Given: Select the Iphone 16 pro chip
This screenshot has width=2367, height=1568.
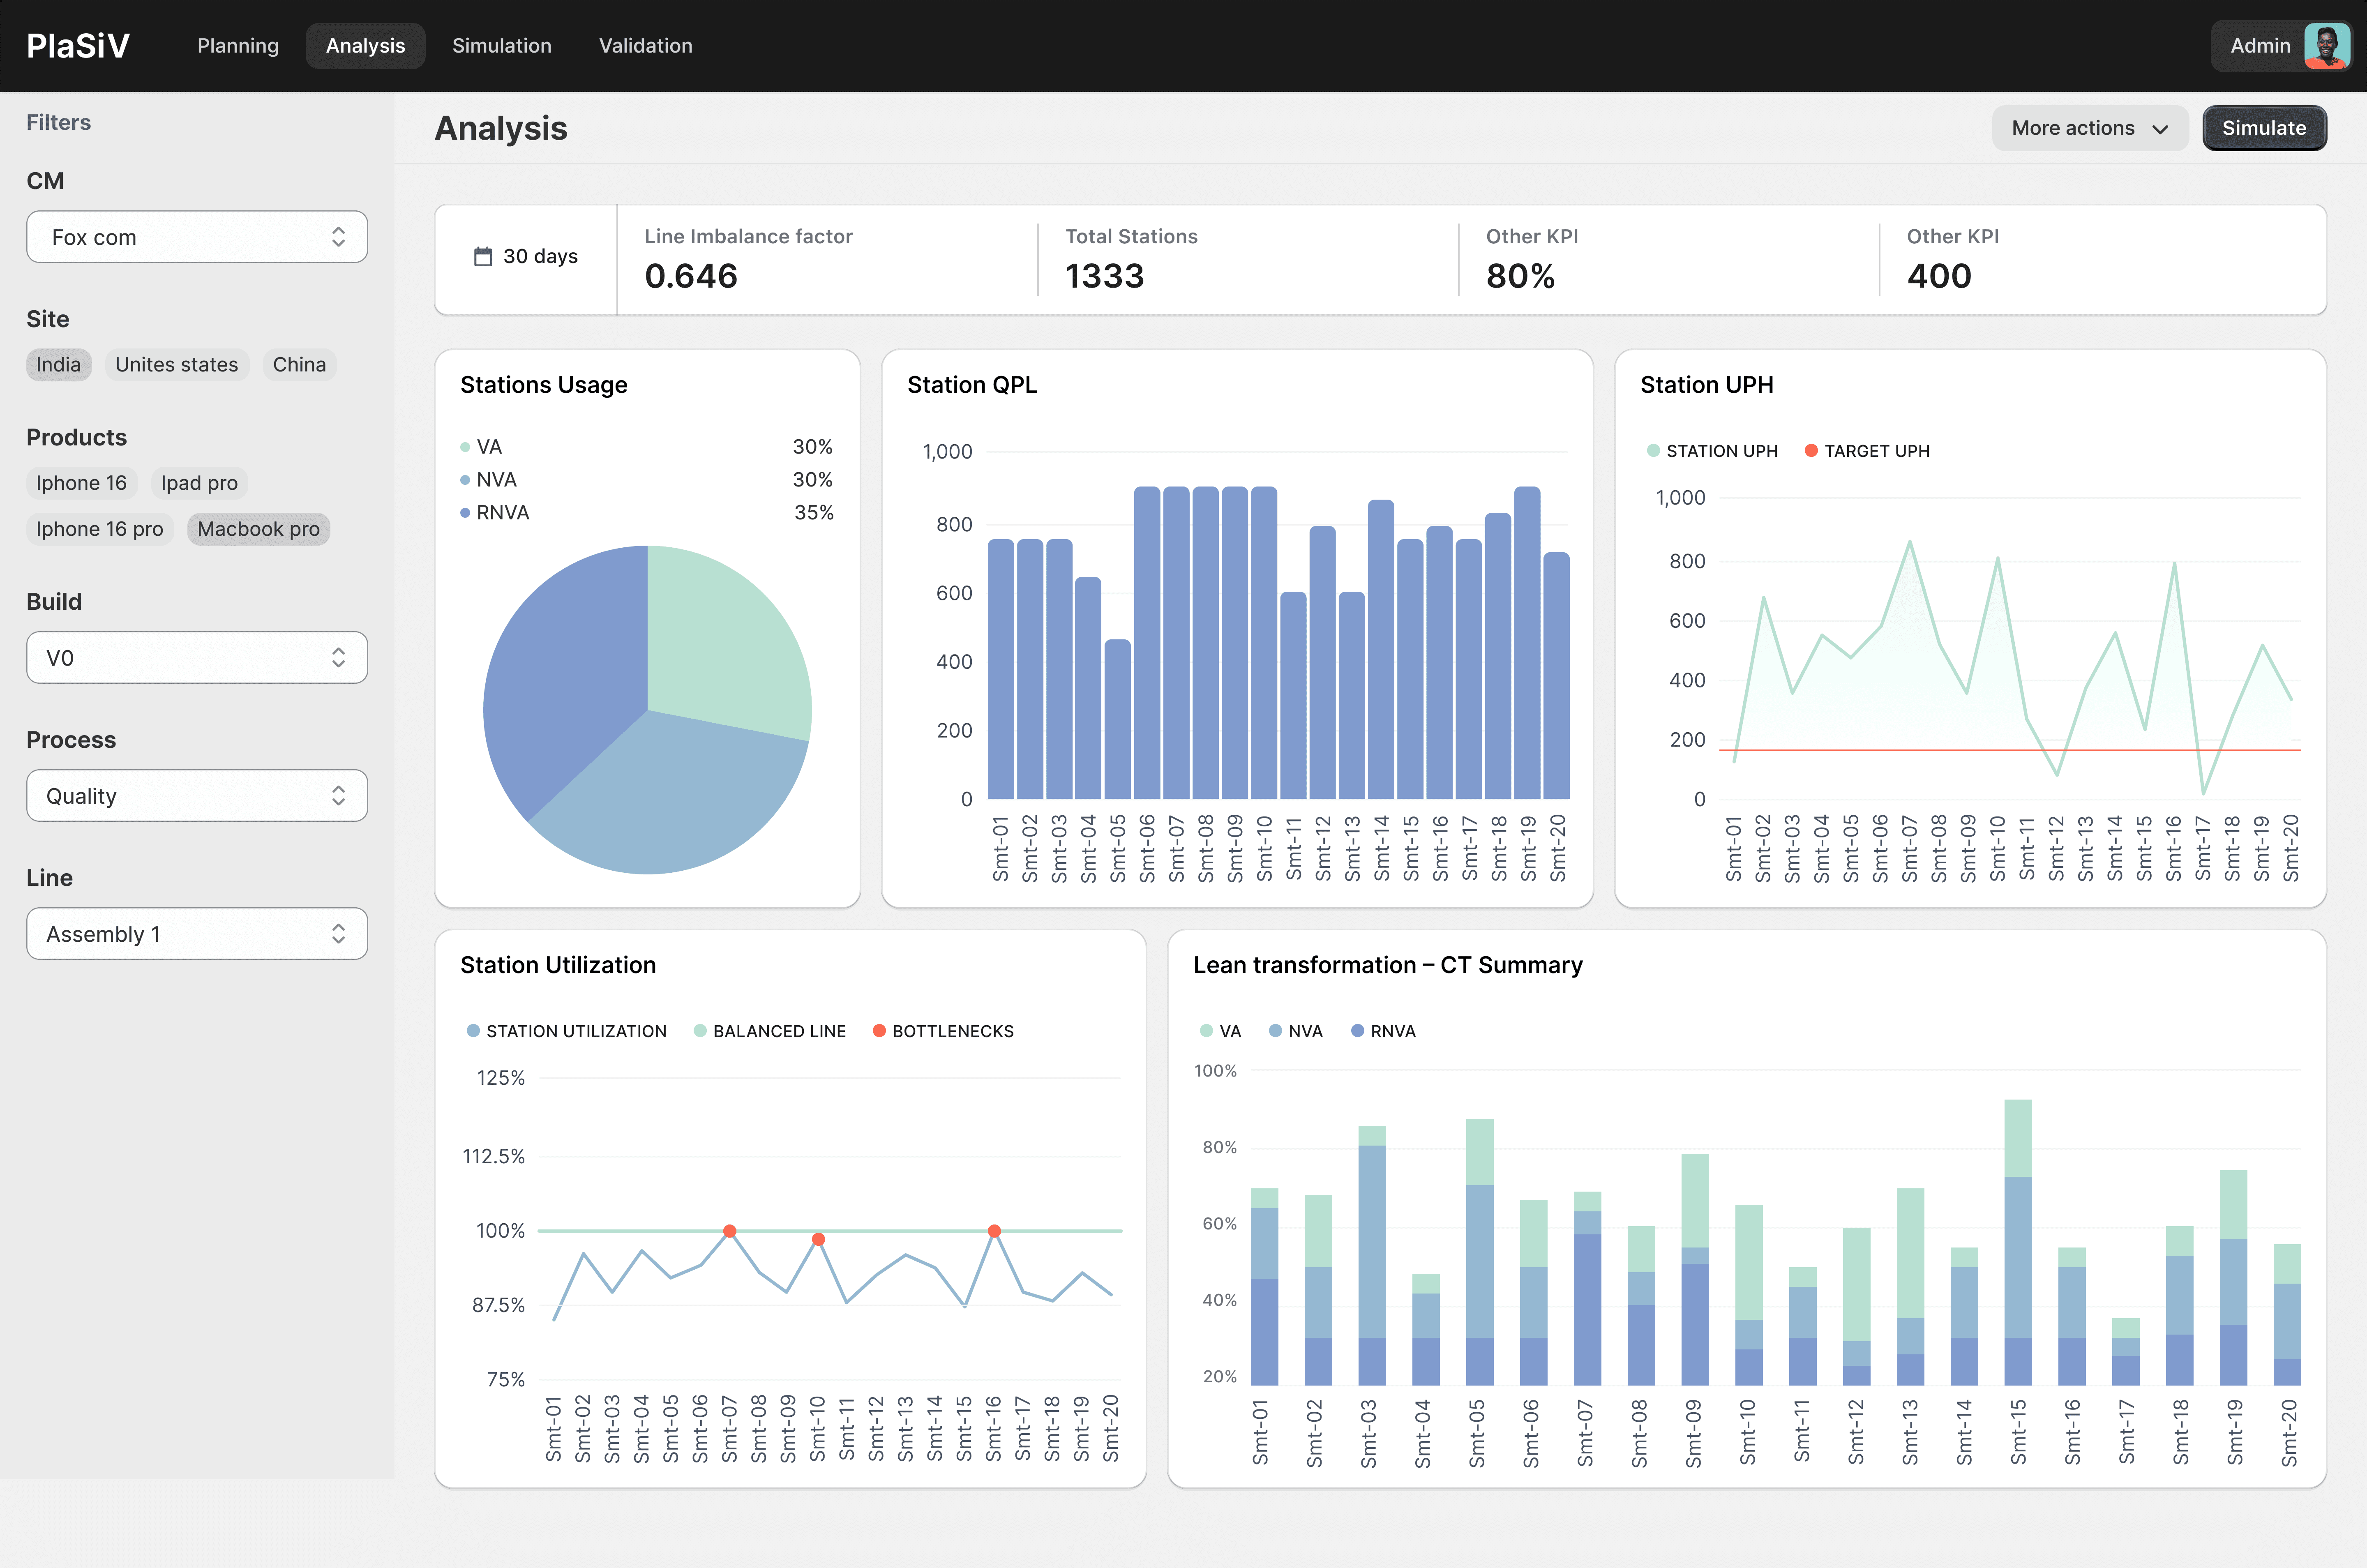Looking at the screenshot, I should pyautogui.click(x=99, y=529).
